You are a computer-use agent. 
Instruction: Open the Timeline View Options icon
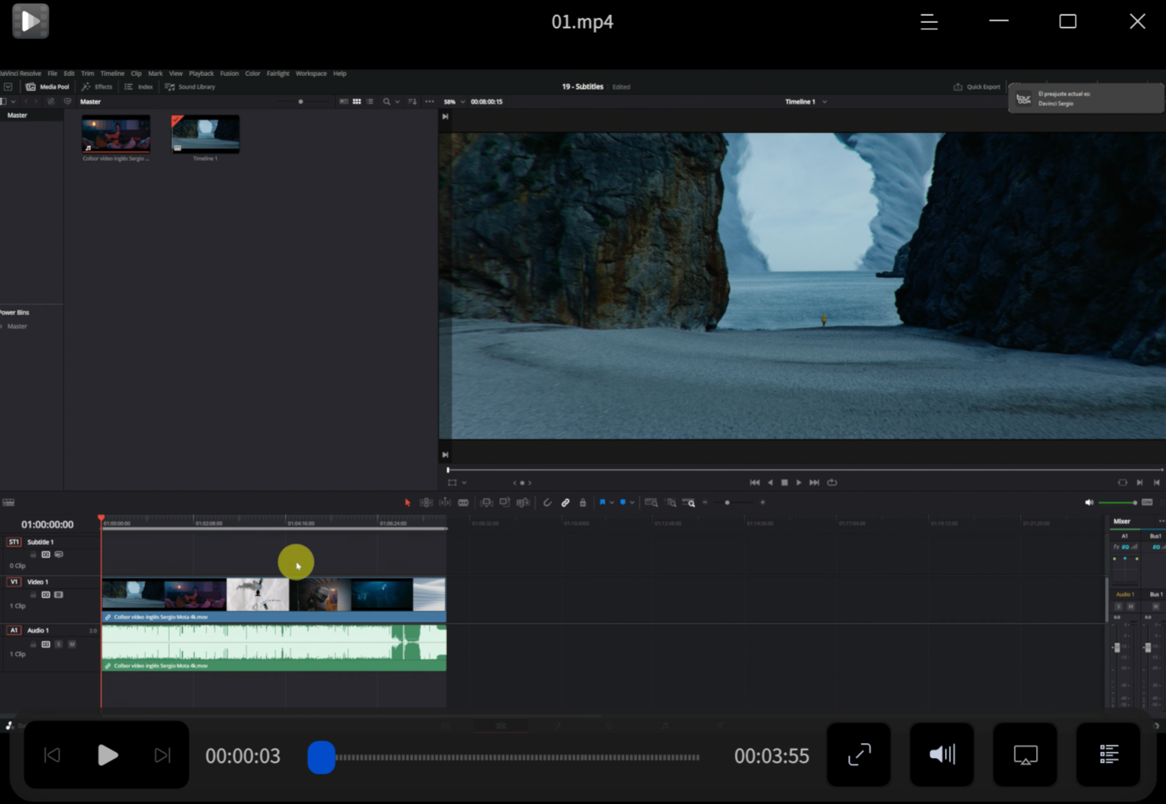tap(9, 502)
